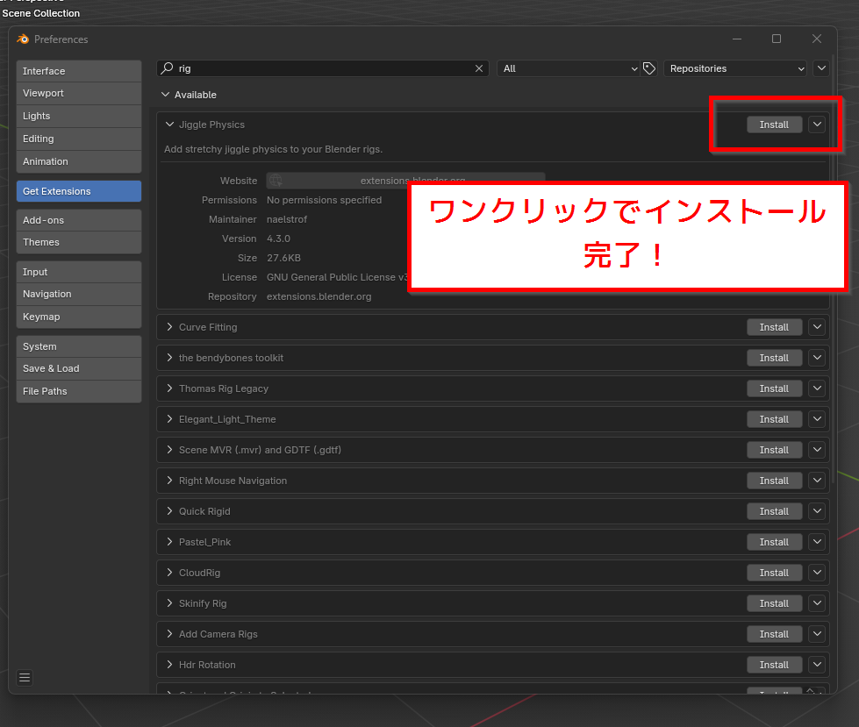Click the magnifier icon in search box
The height and width of the screenshot is (727, 859).
click(168, 68)
